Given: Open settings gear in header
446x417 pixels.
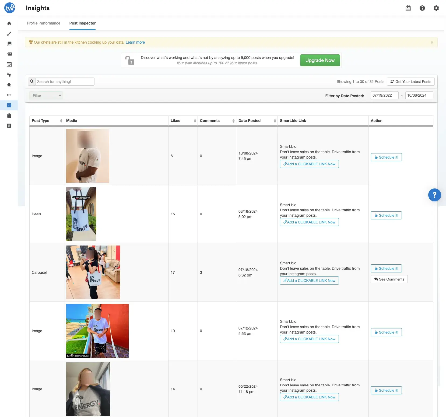Looking at the screenshot, I should (x=436, y=8).
